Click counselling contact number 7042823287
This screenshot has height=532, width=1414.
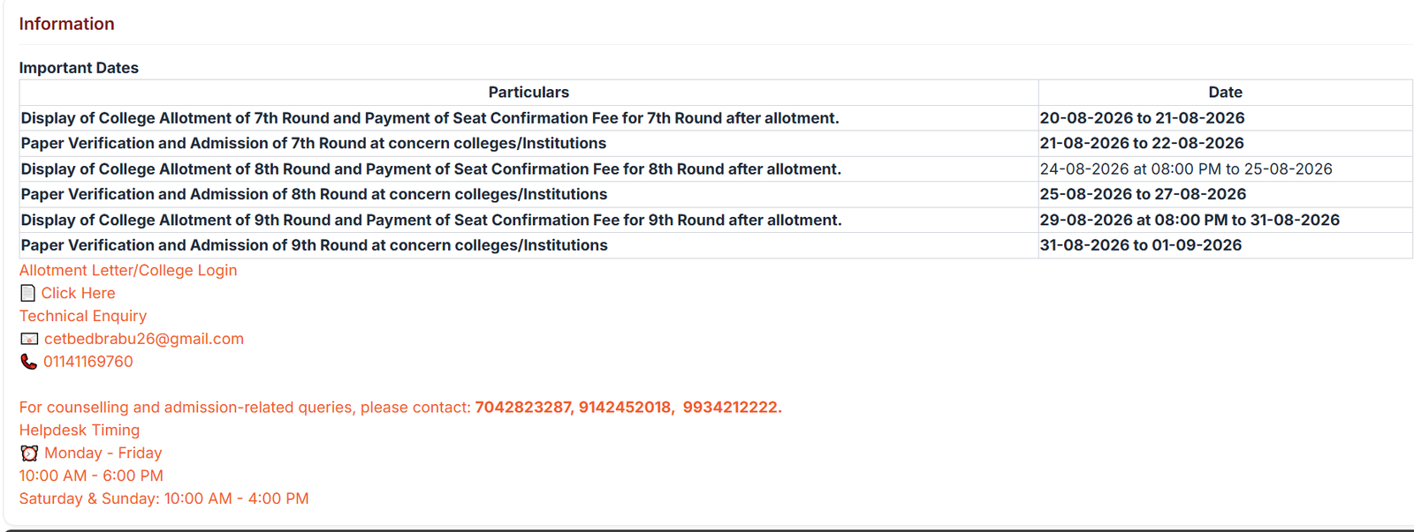point(523,408)
